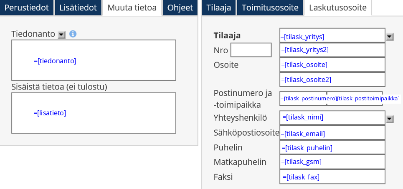Select the Laskutusosoite tab
The image size is (403, 189).
338,7
